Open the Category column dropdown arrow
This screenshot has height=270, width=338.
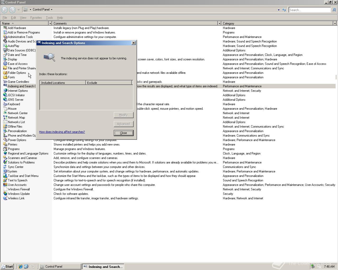tap(335, 23)
